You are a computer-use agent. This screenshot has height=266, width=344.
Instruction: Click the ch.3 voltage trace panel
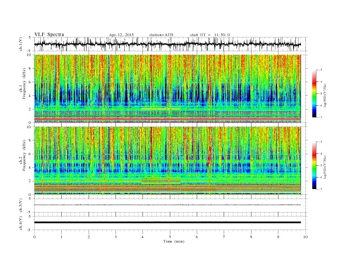[x=171, y=206]
